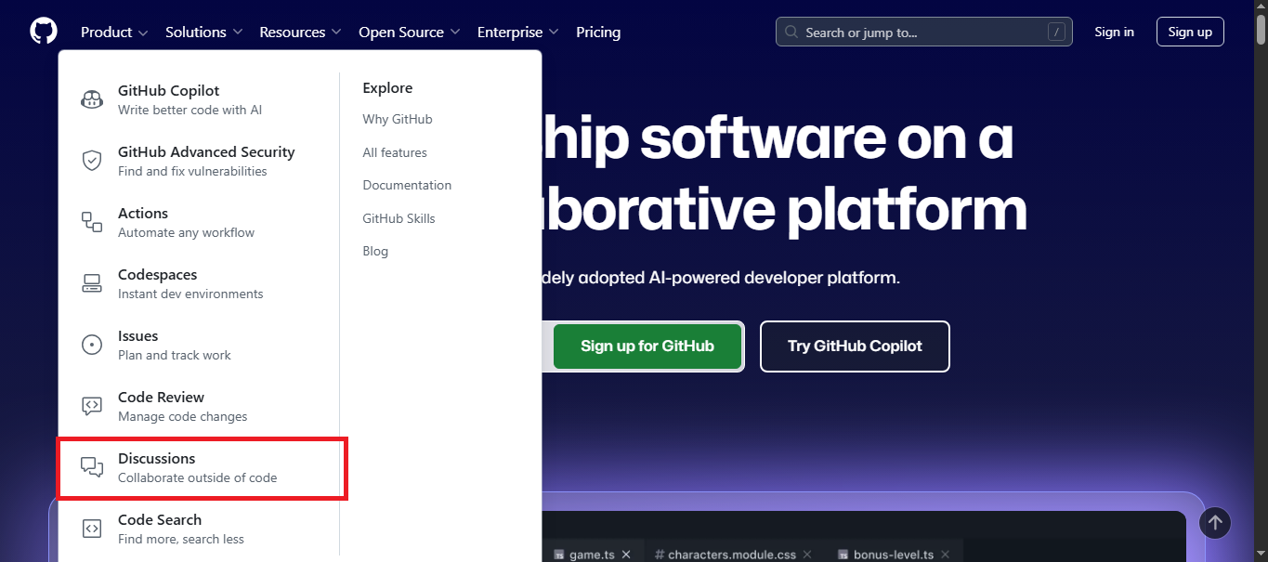Select the GitHub Copilot icon
This screenshot has width=1268, height=562.
pos(91,98)
